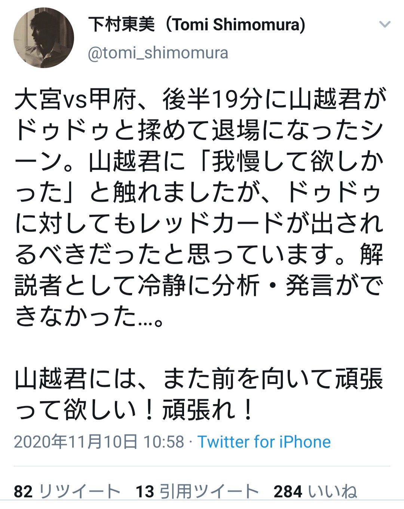Viewport: 404px width, 509px height.
Task: View the 82 retweets count
Action: click(23, 491)
